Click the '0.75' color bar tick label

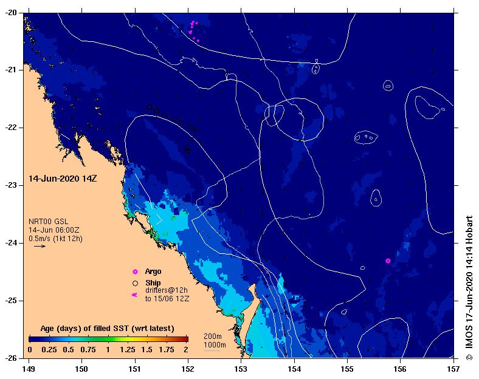click(x=88, y=350)
